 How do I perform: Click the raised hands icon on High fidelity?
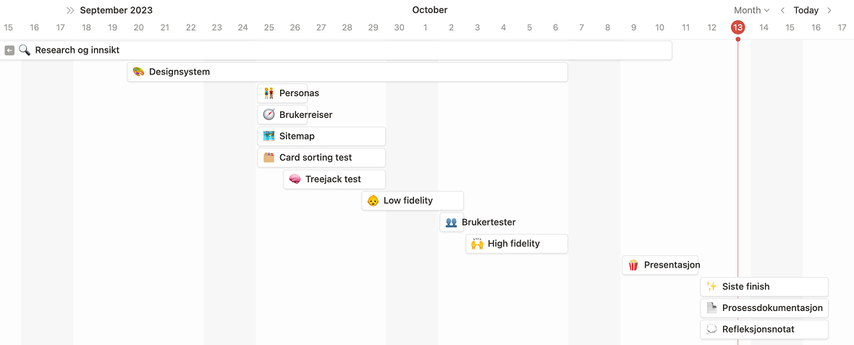tap(477, 244)
